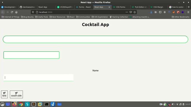191x107 pixels.
Task: Focus the rectangular green-bordered input
Action: tap(31, 55)
